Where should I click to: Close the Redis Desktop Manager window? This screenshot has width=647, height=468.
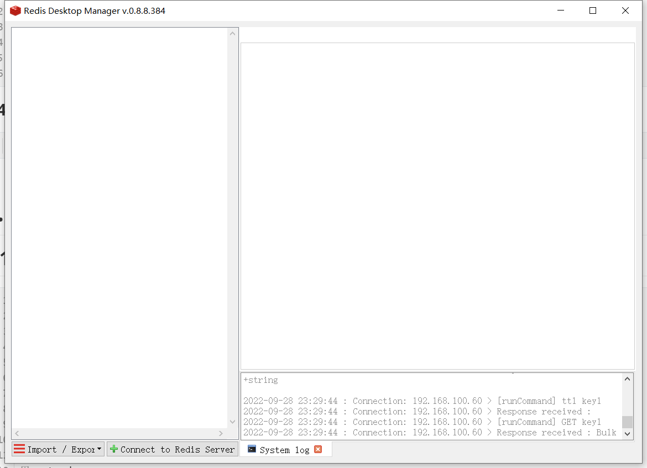(625, 10)
